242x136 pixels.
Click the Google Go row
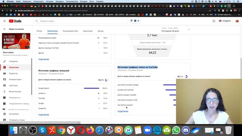[73, 108]
